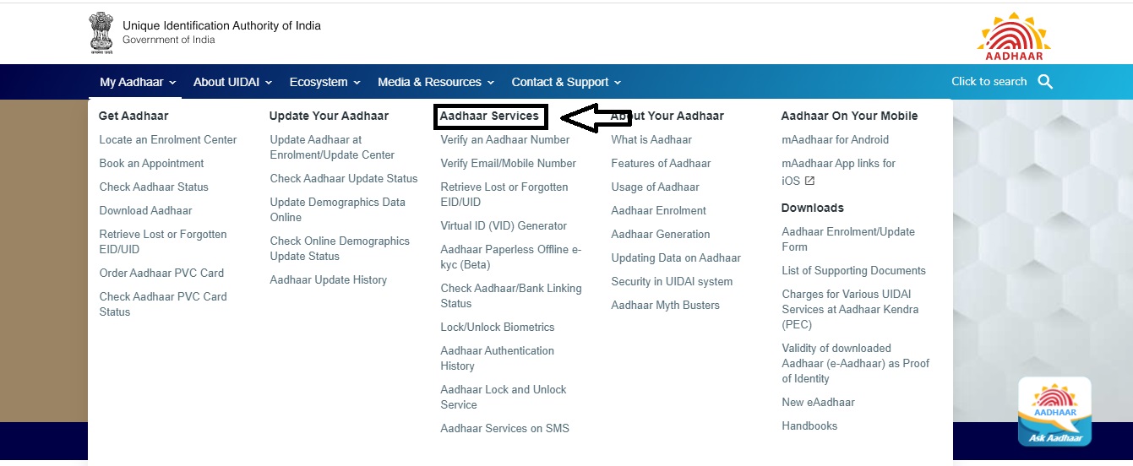Click the Aadhaar Services heading

coord(489,116)
